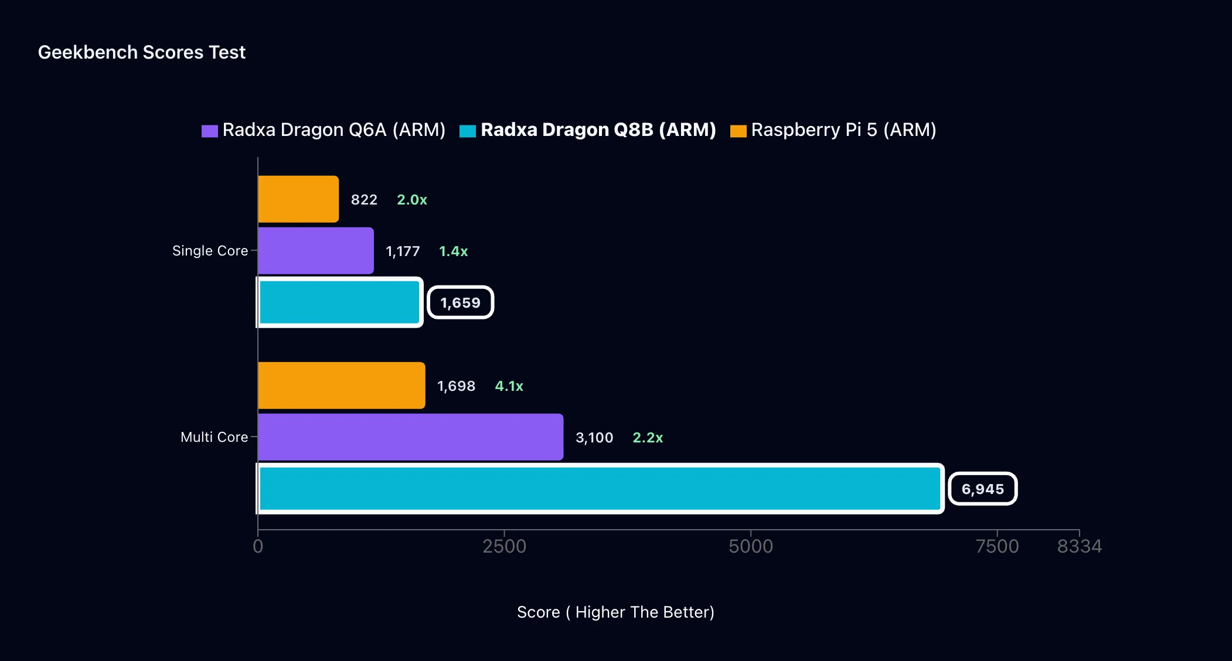The width and height of the screenshot is (1232, 661).
Task: Select the orange Single Core bar
Action: (298, 199)
